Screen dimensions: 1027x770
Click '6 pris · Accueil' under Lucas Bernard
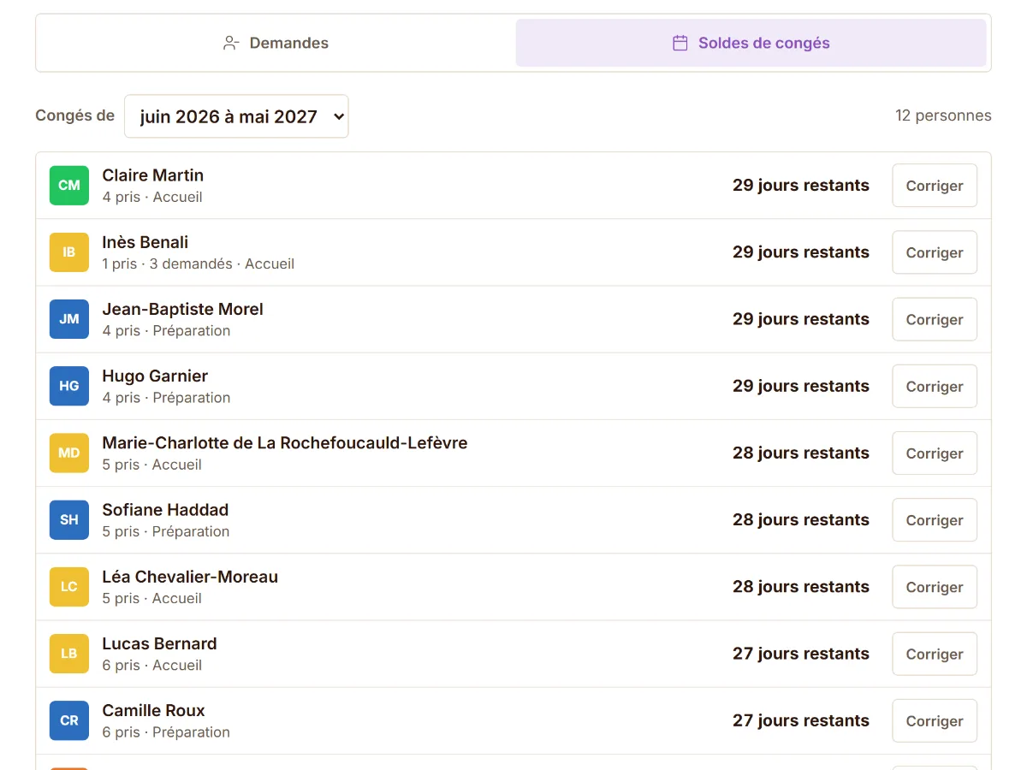[152, 666]
